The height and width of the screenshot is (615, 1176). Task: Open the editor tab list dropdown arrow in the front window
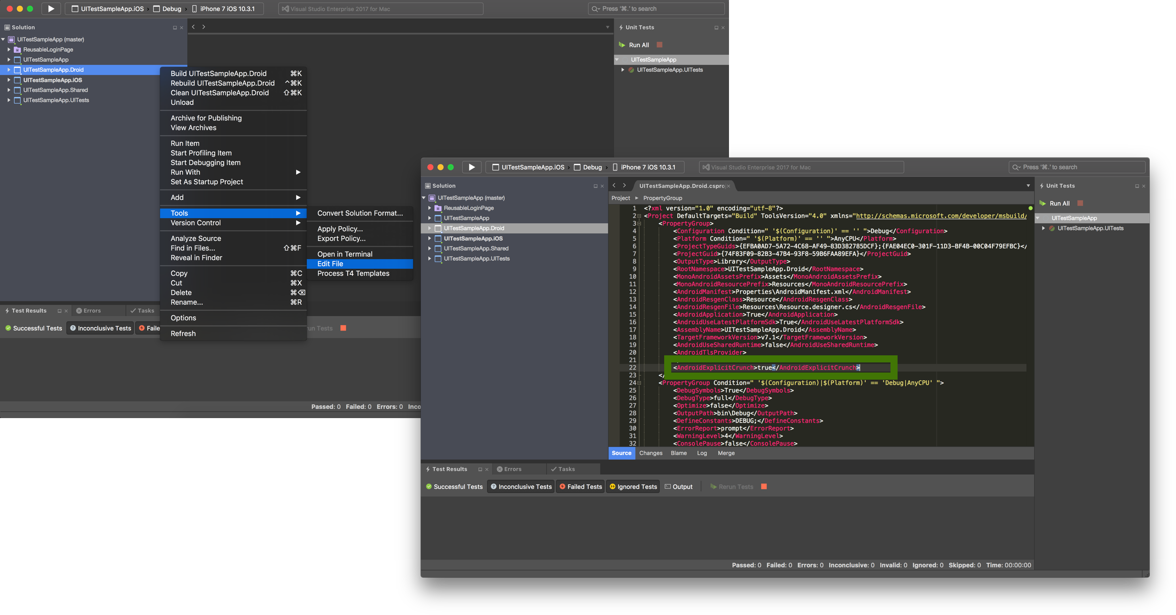tap(1028, 186)
